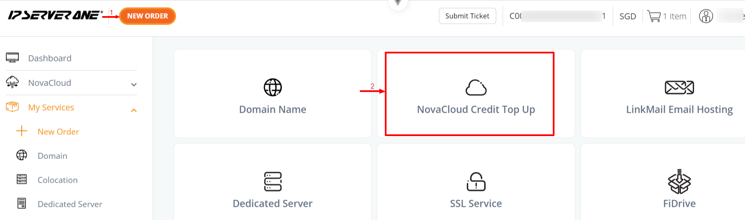Collapse the My Services chevron
745x220 pixels.
(134, 110)
